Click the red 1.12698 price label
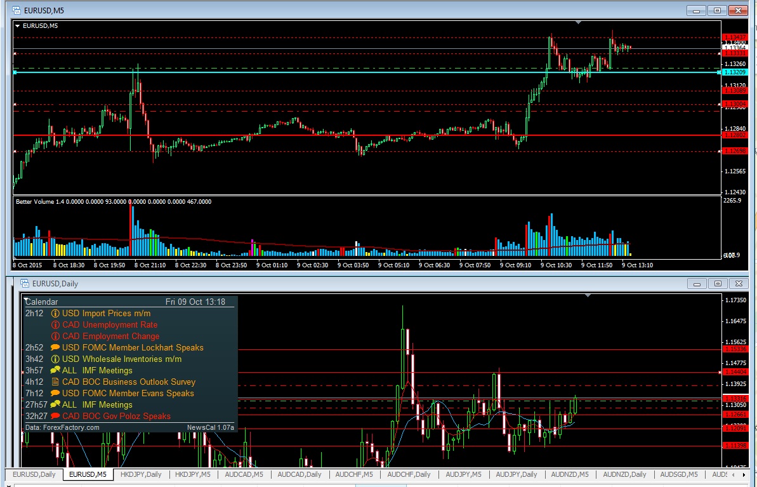The width and height of the screenshot is (757, 487). point(735,151)
